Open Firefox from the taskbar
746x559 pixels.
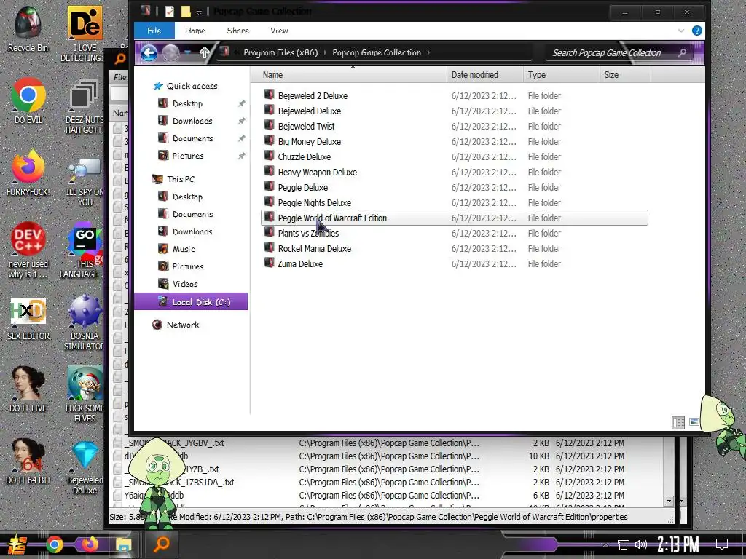pos(90,544)
